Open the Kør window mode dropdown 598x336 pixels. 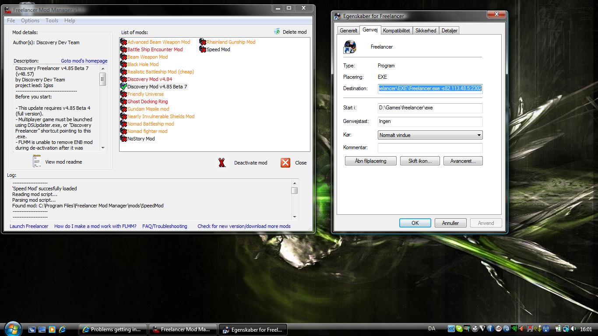(x=430, y=135)
